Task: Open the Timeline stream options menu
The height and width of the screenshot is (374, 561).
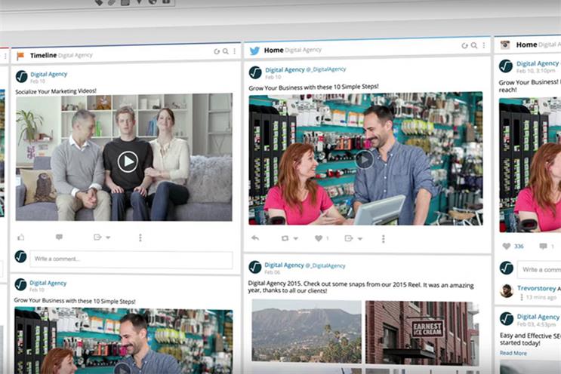Action: point(234,51)
